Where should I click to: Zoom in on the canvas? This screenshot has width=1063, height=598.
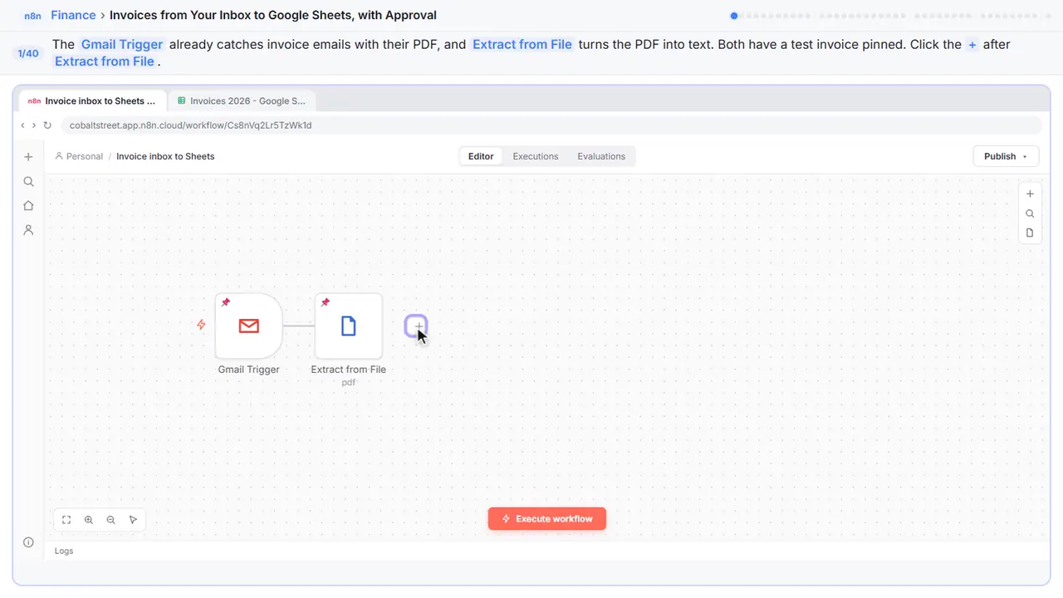pyautogui.click(x=89, y=520)
